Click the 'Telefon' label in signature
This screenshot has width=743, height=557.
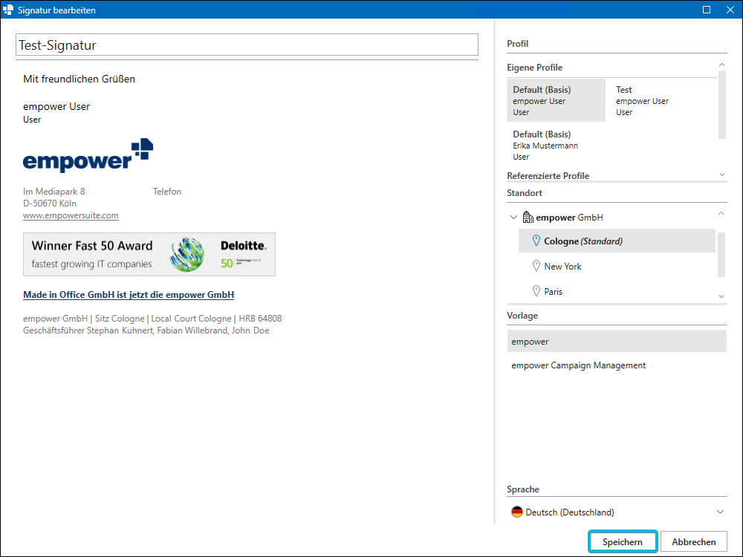(166, 192)
